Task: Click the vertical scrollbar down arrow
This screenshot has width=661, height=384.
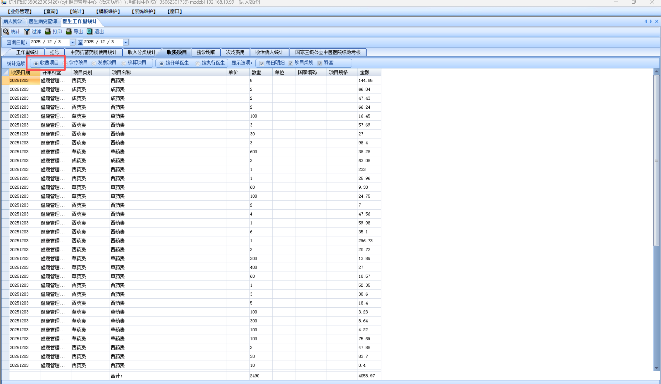Action: 656,368
